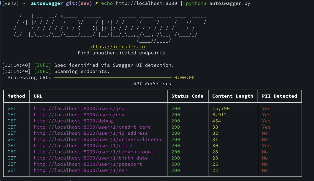
Task: Click content length 25
Action: click(x=215, y=164)
